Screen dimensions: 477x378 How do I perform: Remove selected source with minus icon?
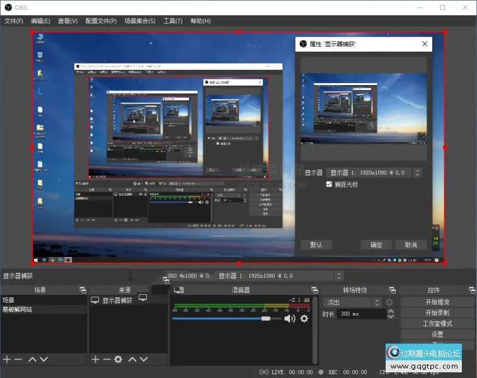[x=106, y=359]
